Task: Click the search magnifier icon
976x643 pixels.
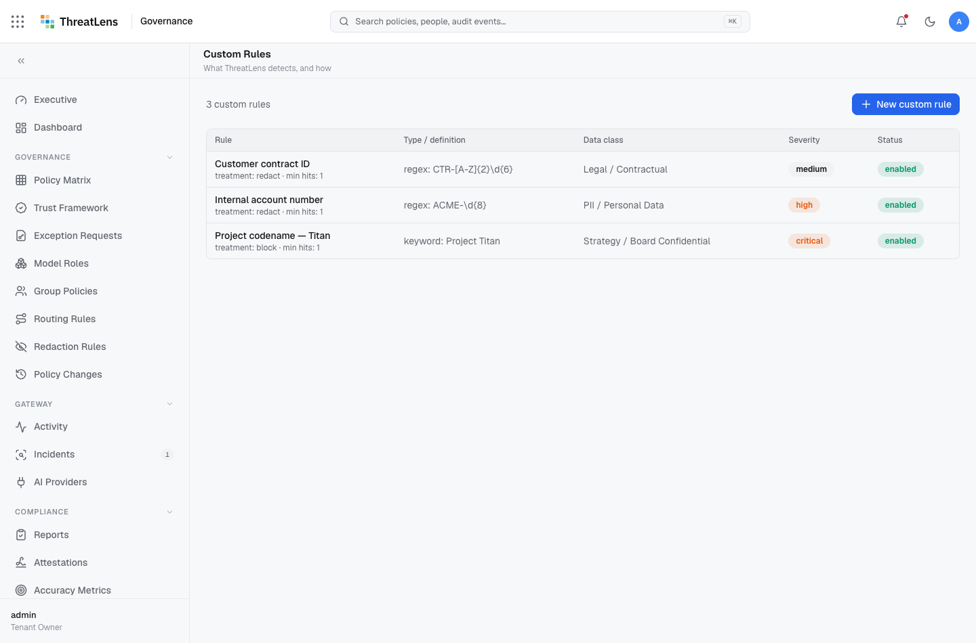Action: click(344, 22)
